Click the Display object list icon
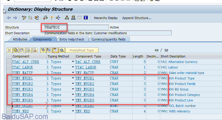 click(67, 18)
